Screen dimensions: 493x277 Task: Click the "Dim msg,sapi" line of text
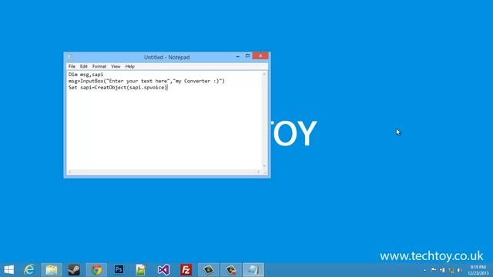click(86, 75)
